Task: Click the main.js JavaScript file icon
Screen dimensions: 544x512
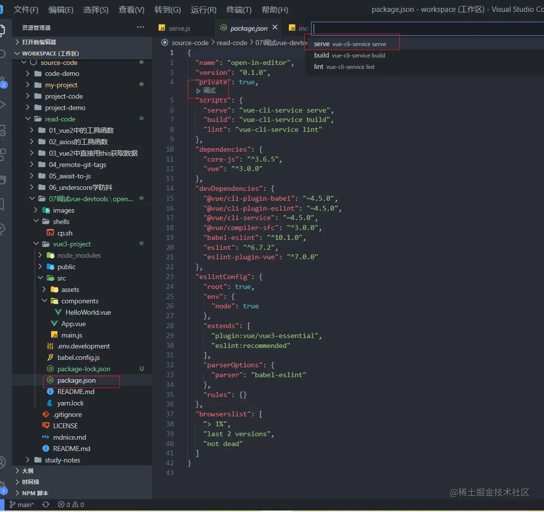Action: pos(54,335)
